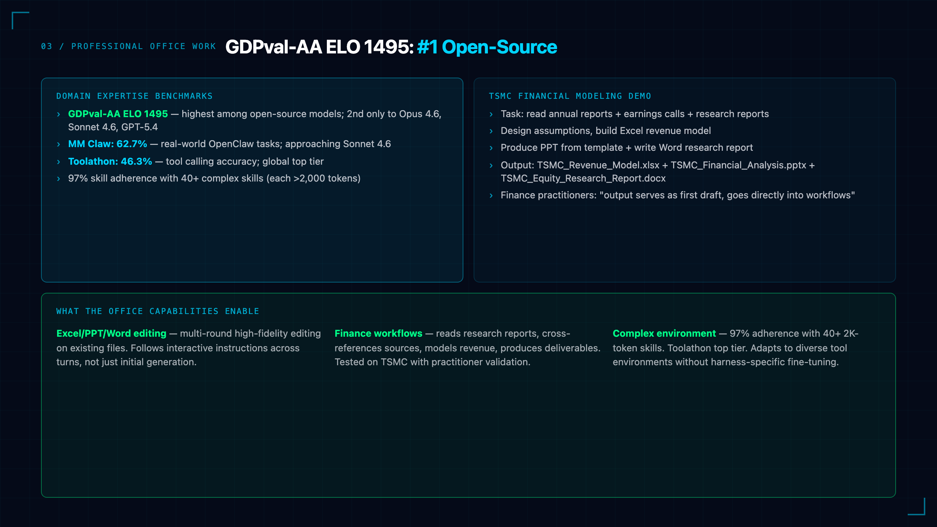Viewport: 937px width, 527px height.
Task: Click the chevron before Task: read annual reports
Action: pyautogui.click(x=491, y=115)
